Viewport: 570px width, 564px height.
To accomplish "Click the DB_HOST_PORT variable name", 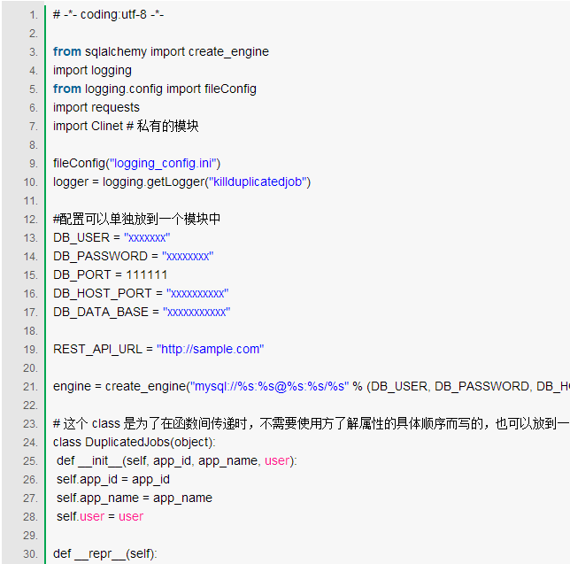I will click(x=102, y=293).
